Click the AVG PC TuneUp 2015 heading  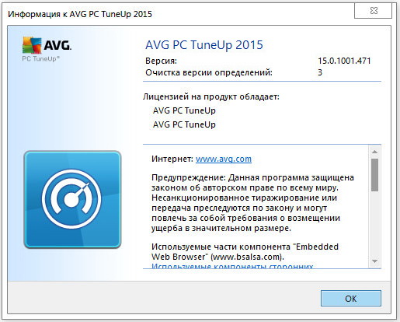[204, 45]
